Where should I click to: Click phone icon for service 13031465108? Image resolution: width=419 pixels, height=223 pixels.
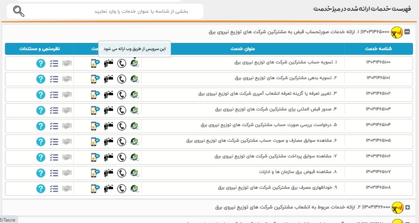pyautogui.click(x=122, y=189)
